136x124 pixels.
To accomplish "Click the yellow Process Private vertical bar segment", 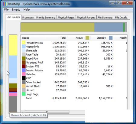I will (x=13, y=45).
